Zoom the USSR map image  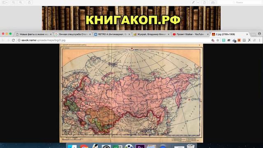pos(131,93)
